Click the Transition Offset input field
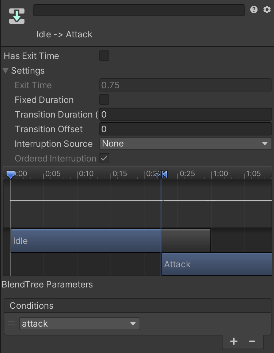Viewport: 274px width, 353px height. [185, 129]
